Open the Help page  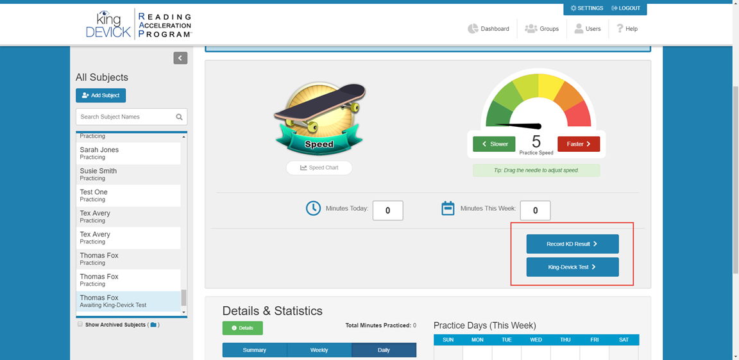pyautogui.click(x=627, y=29)
